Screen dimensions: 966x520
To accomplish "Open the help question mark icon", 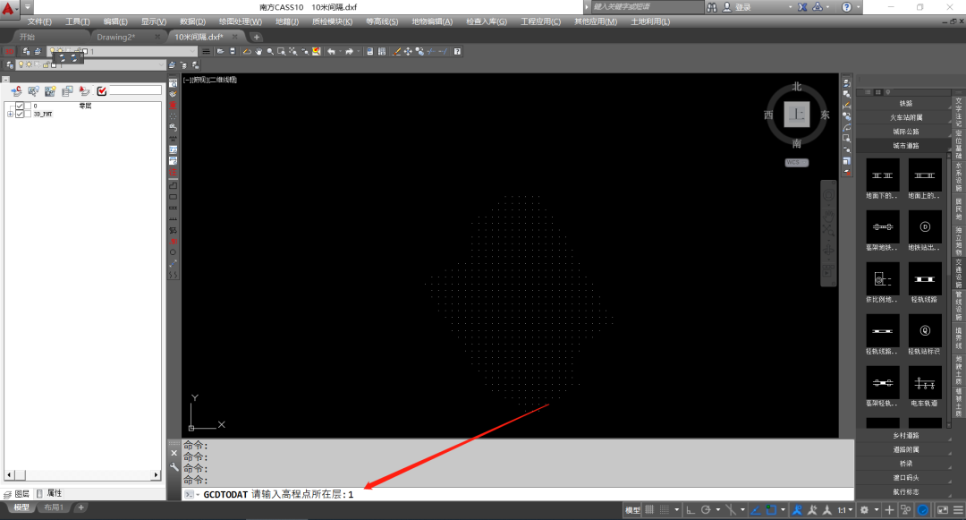I will tap(457, 52).
